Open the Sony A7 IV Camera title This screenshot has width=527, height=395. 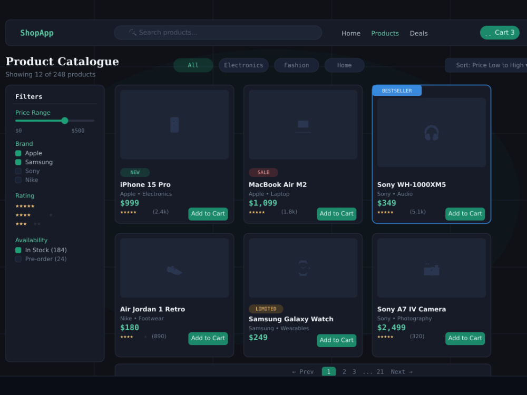412,309
